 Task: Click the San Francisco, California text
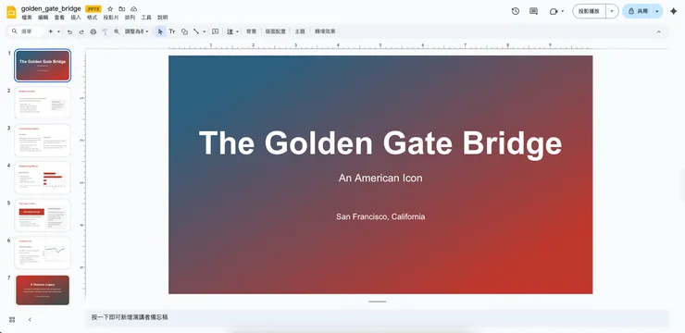tap(380, 216)
